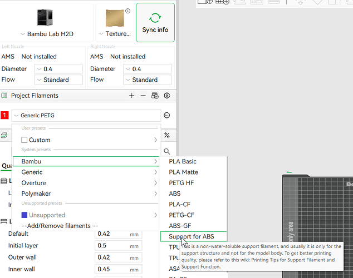Screen dimensions: 353x278
Task: Open the Generic presets submenu
Action: pyautogui.click(x=86, y=172)
